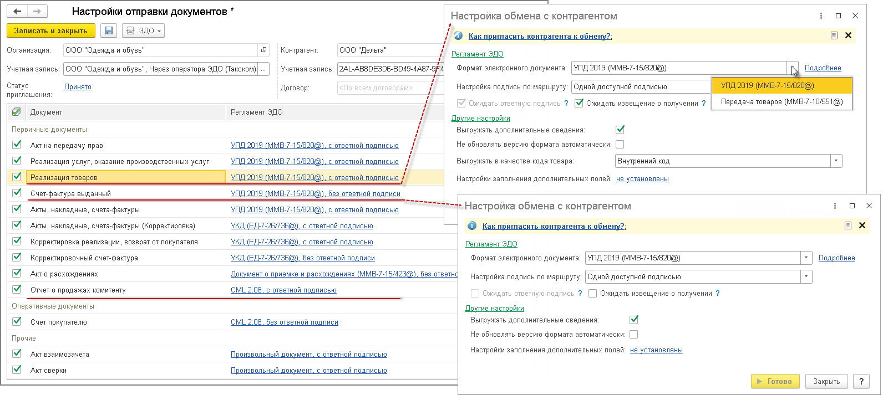Go back with the left arrow icon
The height and width of the screenshot is (395, 883).
[x=18, y=11]
